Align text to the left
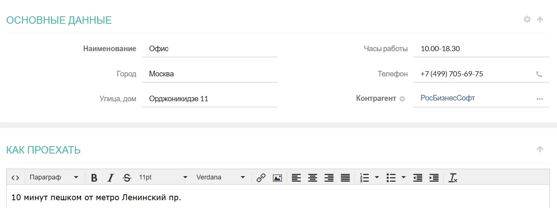 click(296, 178)
